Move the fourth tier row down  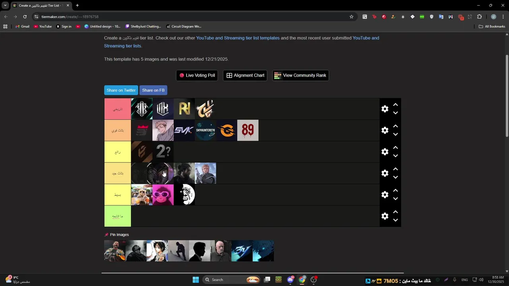395,177
